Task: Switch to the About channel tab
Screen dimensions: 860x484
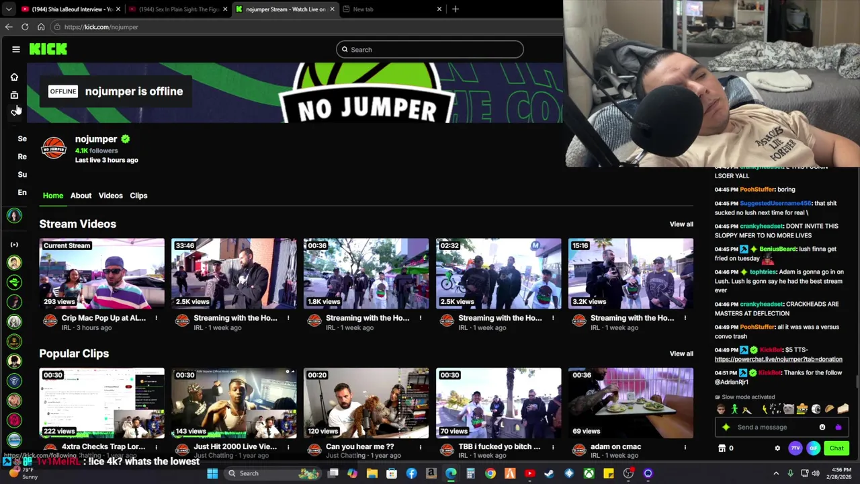Action: tap(81, 196)
